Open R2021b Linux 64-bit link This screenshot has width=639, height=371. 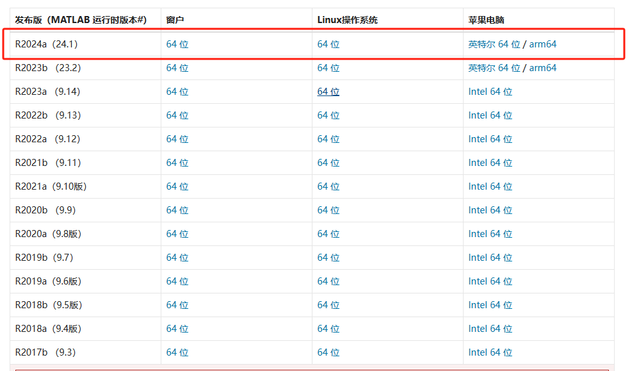click(328, 162)
